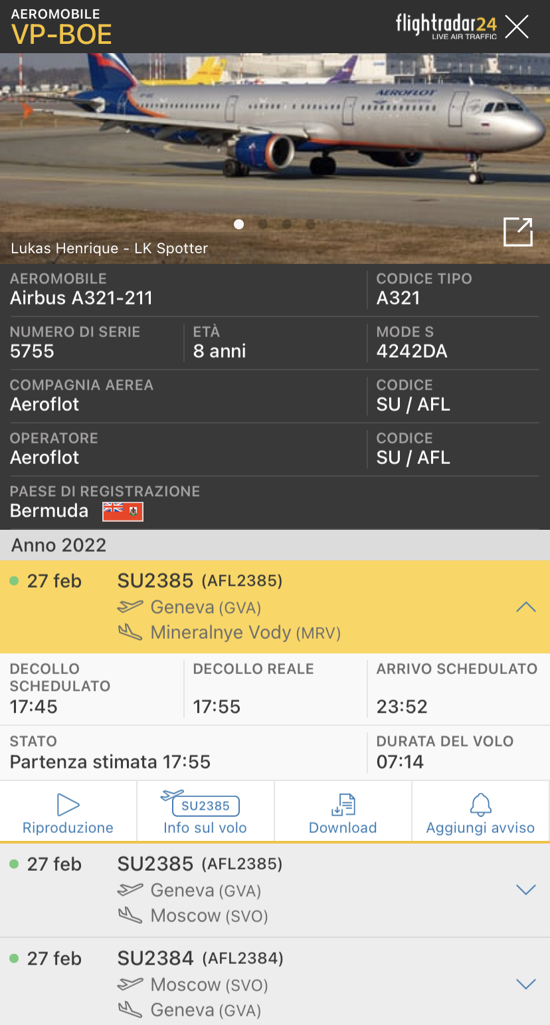Open aircraft photo in external view
Image resolution: width=550 pixels, height=1025 pixels.
[x=518, y=232]
